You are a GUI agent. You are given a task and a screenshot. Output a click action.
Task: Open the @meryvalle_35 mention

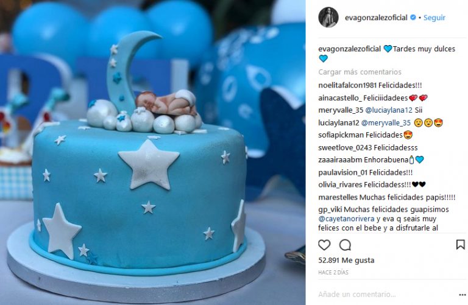click(386, 123)
